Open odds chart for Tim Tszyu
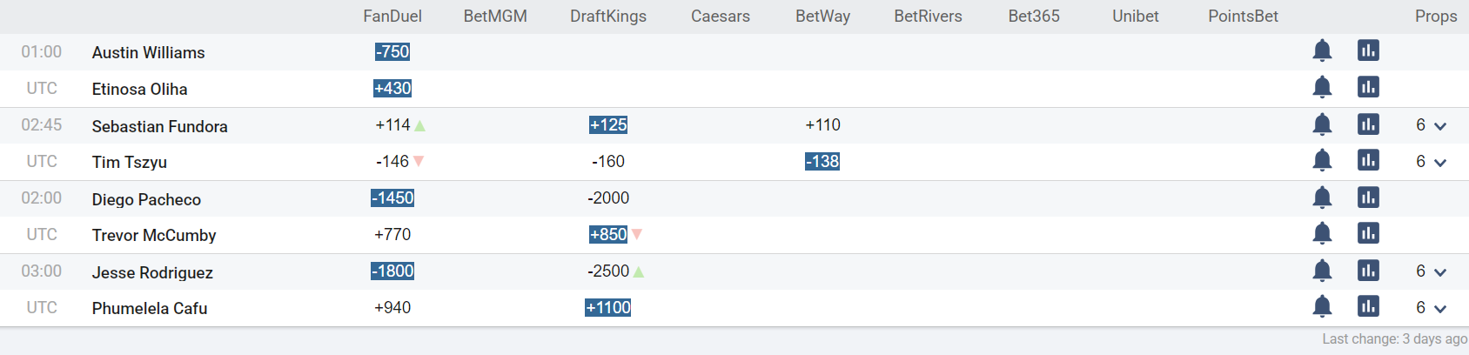The image size is (1469, 355). pos(1368,160)
